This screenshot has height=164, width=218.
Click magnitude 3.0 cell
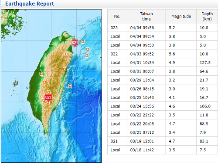point(172,89)
